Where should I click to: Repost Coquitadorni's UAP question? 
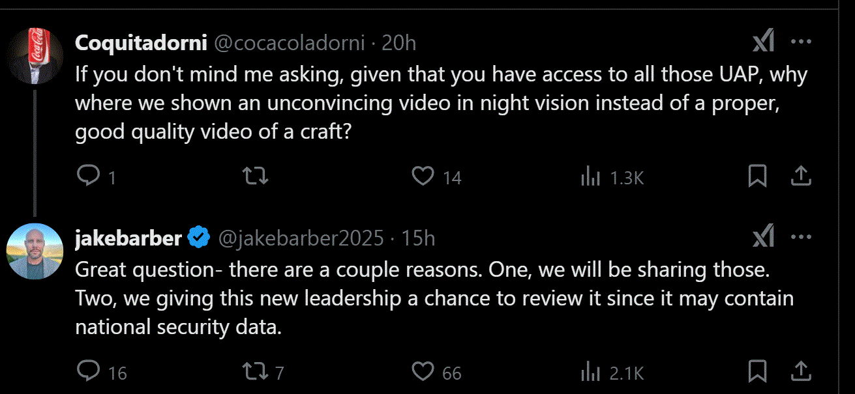(x=255, y=176)
